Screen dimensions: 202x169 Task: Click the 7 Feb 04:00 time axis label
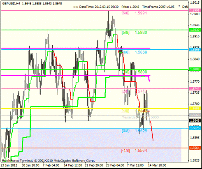pyautogui.click(x=51, y=165)
